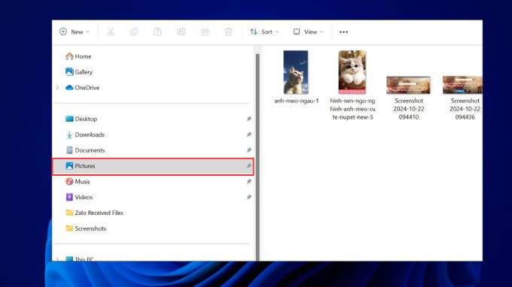Open the See more three-dots menu
The width and height of the screenshot is (512, 287).
pos(343,32)
